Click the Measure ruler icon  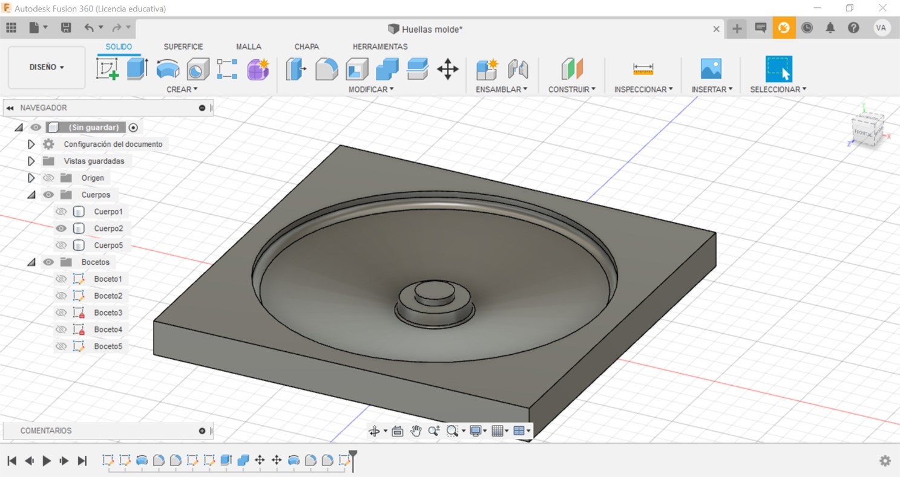click(x=643, y=69)
